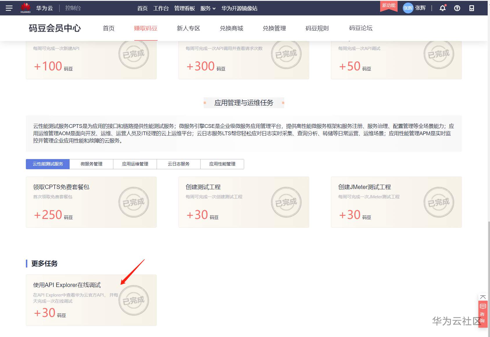This screenshot has width=490, height=337.
Task: Click the 码豆会员中心 title
Action: (x=55, y=28)
